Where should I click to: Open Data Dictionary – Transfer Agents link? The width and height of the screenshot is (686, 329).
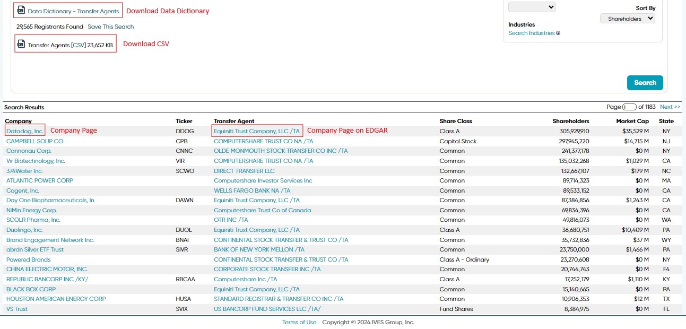(74, 11)
